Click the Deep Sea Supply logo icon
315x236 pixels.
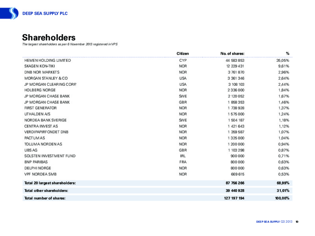(x=9, y=13)
